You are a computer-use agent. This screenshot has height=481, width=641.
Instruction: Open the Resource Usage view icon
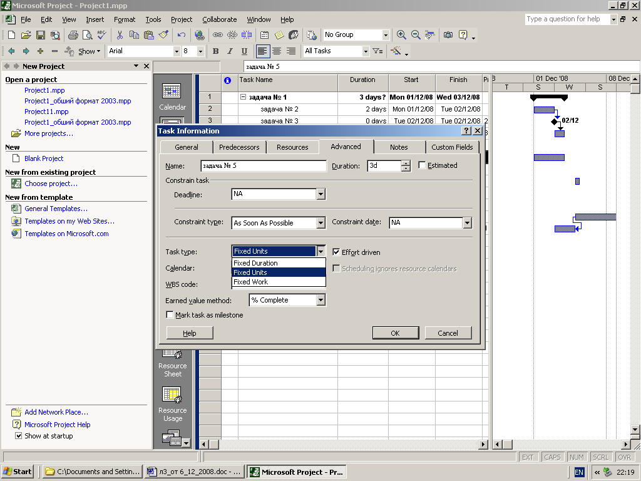[173, 405]
